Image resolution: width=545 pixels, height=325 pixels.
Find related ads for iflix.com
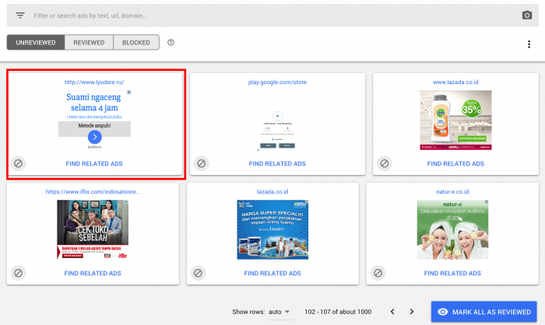(93, 273)
